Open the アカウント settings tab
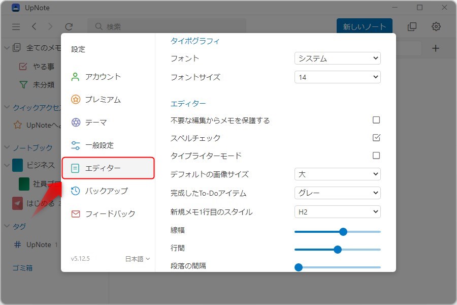The image size is (457, 305). pyautogui.click(x=108, y=77)
